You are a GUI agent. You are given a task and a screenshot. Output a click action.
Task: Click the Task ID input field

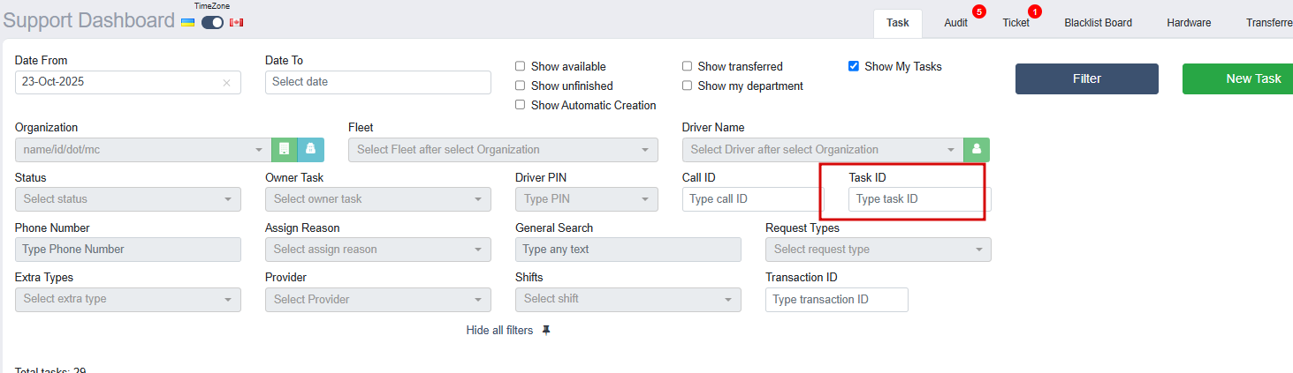(919, 199)
